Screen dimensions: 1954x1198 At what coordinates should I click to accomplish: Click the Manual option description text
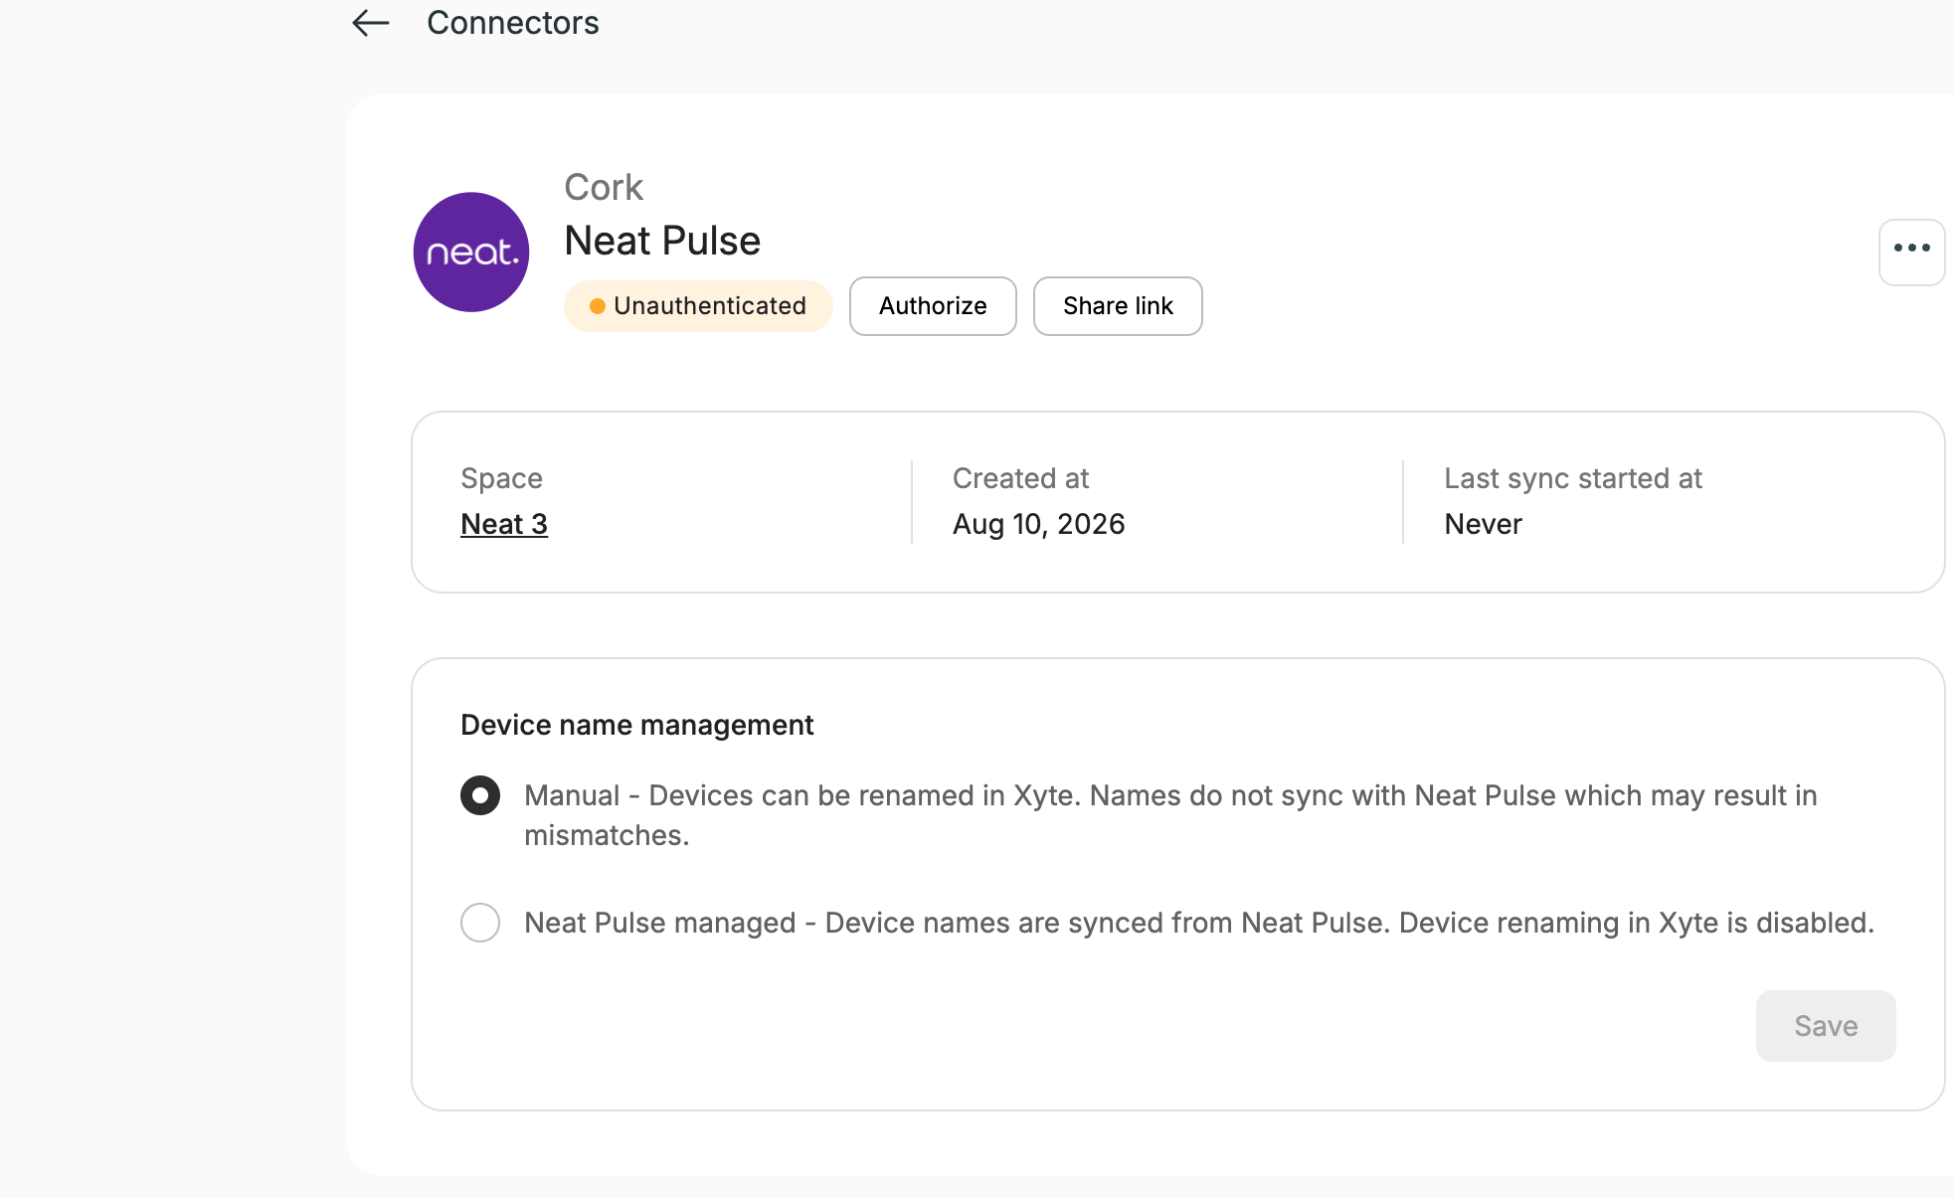tap(1170, 815)
